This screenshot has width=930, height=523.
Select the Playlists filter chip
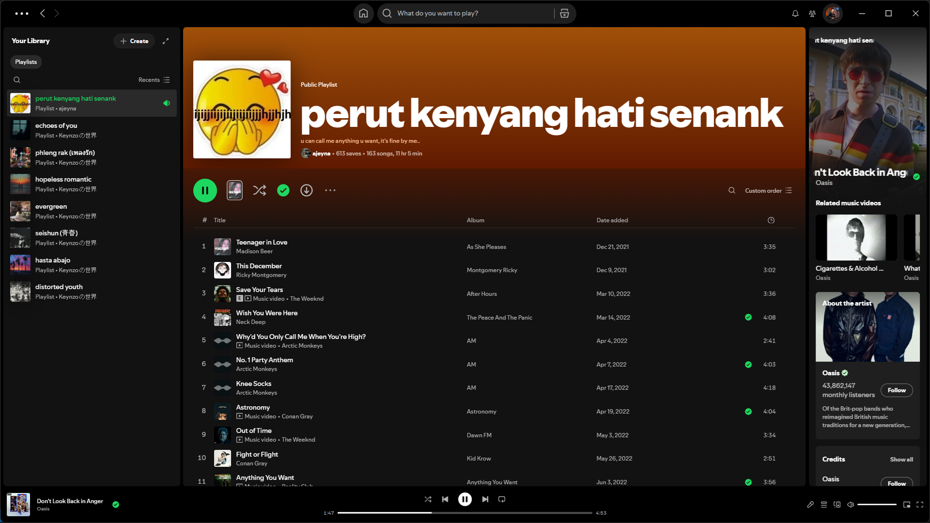(26, 62)
